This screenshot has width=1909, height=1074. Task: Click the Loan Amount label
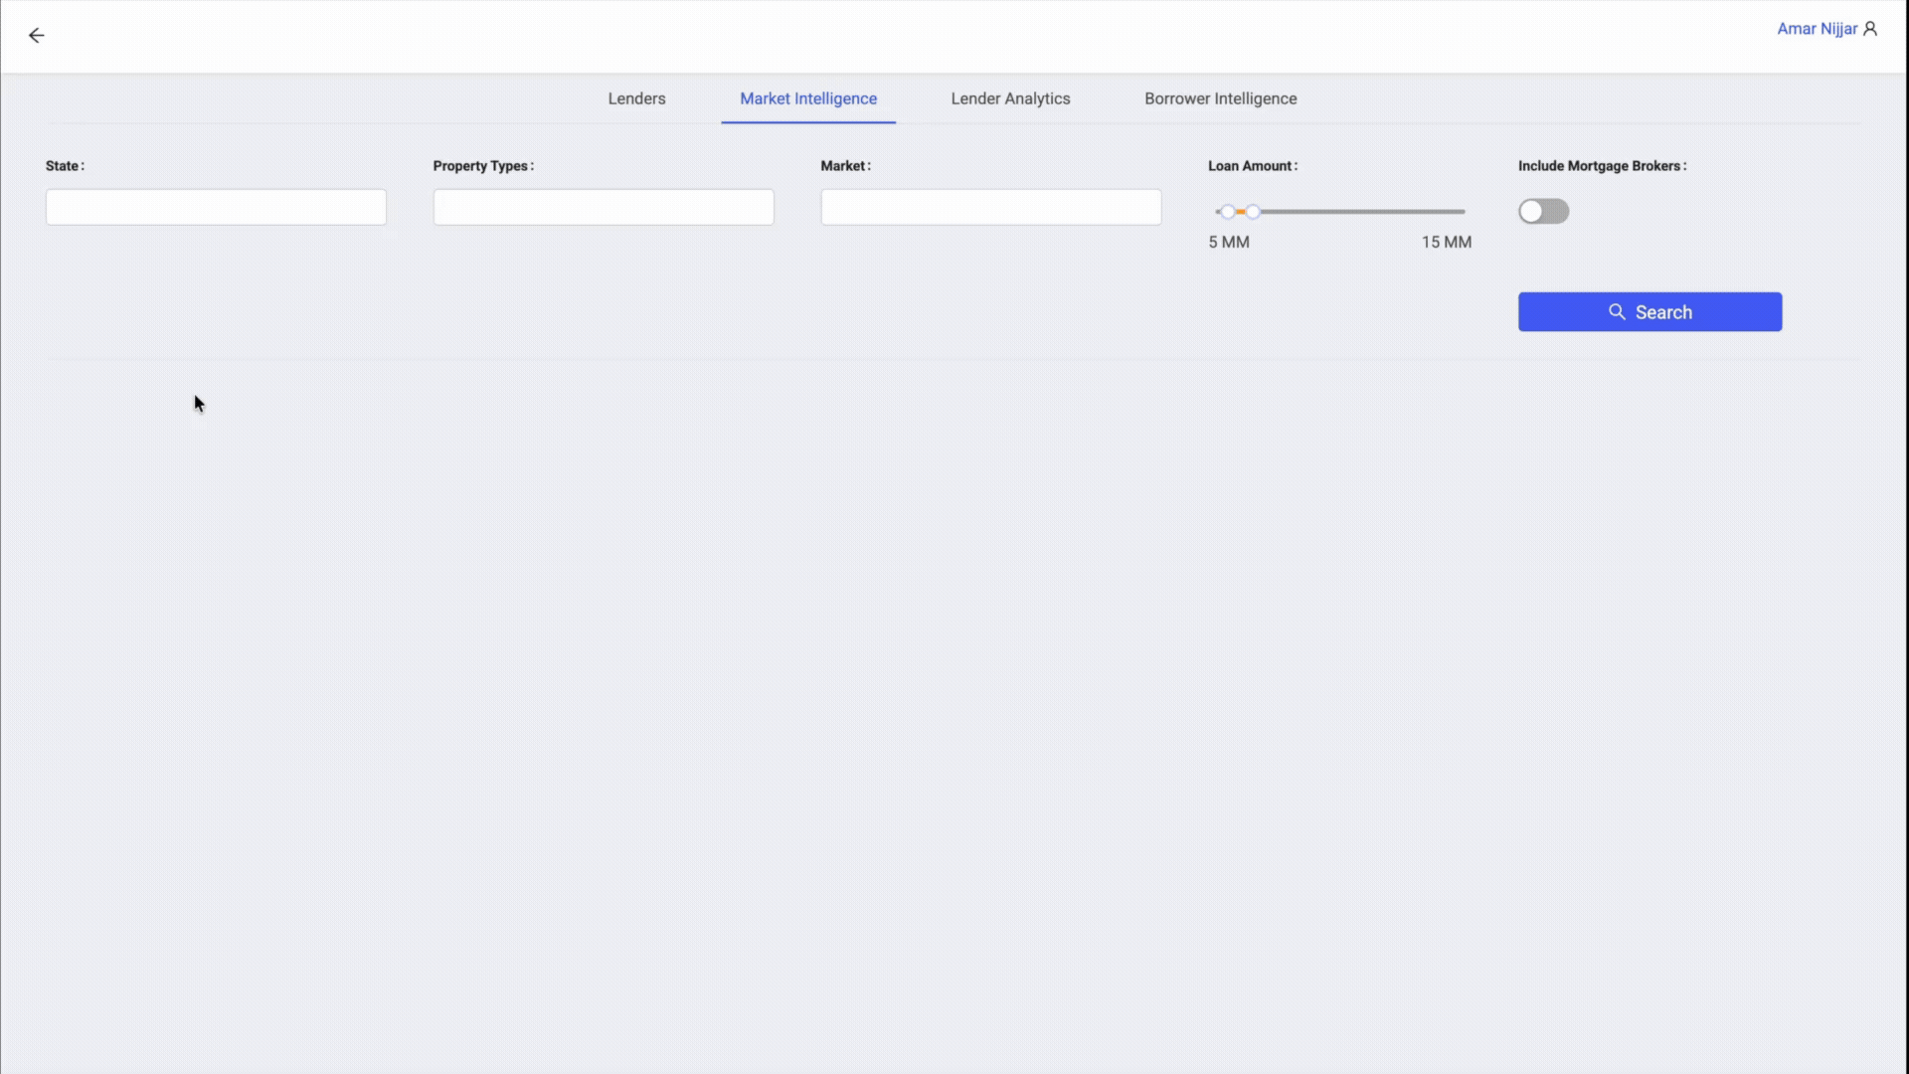point(1252,165)
